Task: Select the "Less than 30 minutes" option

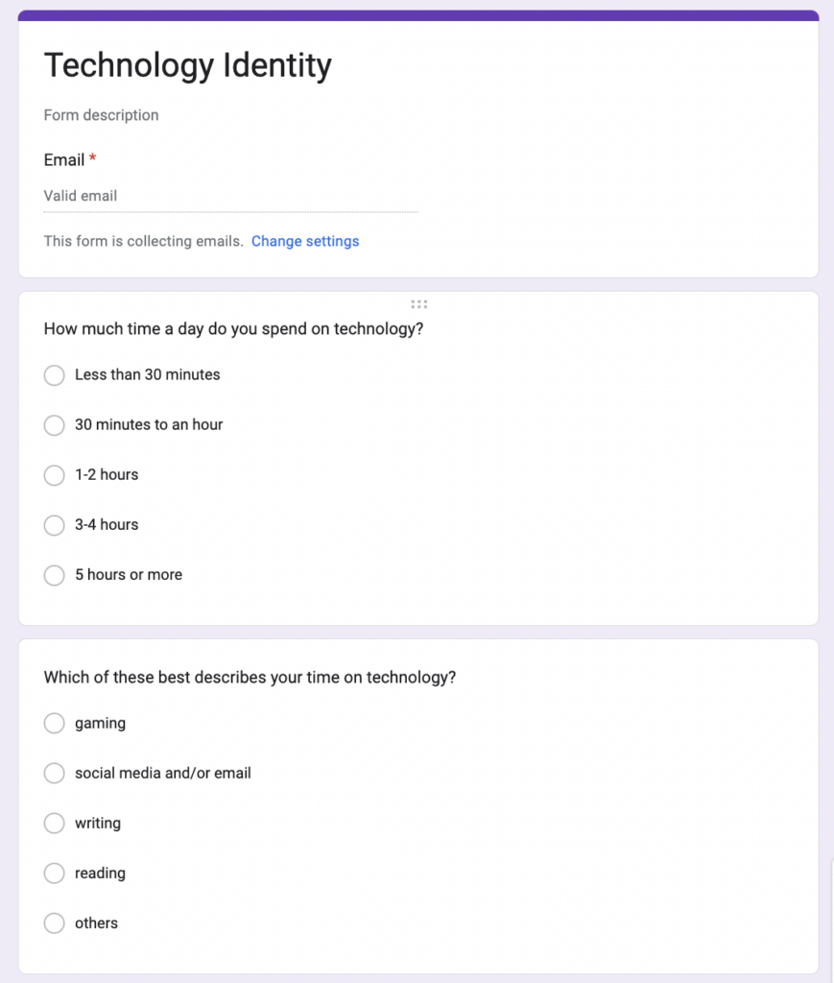Action: (55, 375)
